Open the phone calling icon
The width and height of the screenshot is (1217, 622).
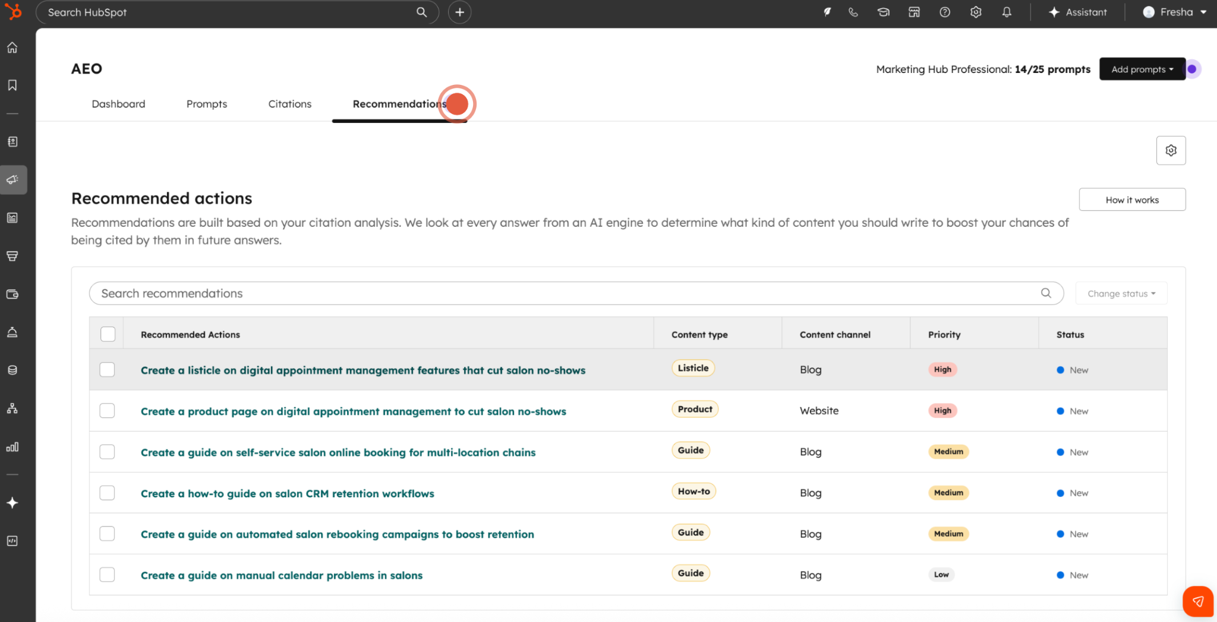[853, 12]
